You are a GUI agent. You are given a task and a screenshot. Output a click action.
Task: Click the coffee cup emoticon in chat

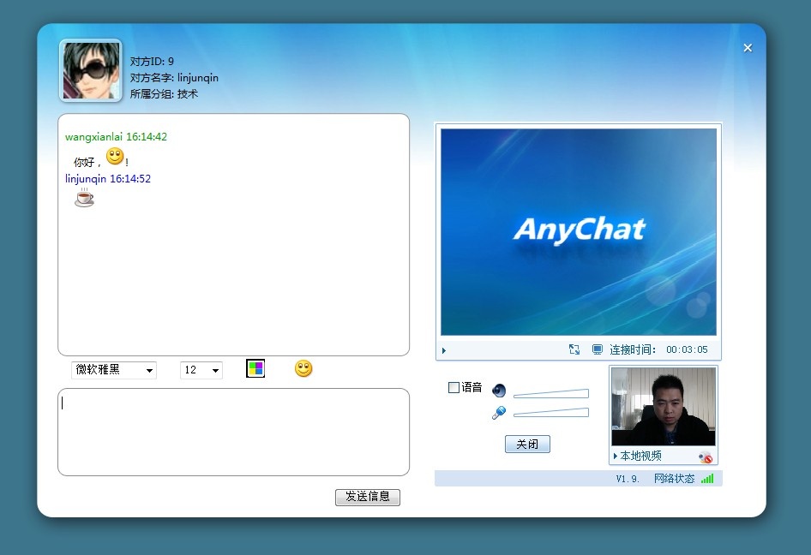coord(84,198)
